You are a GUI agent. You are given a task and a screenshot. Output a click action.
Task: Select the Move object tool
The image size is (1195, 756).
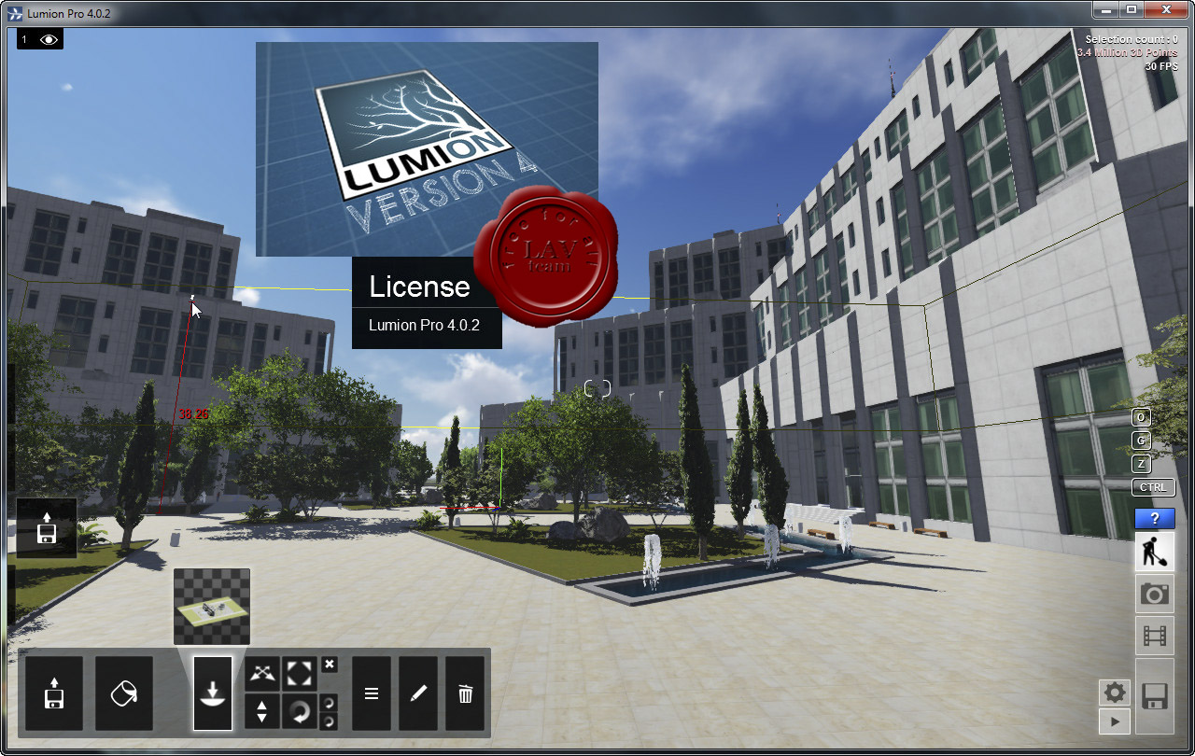click(261, 673)
